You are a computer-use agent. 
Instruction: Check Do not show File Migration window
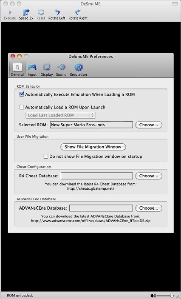46,157
